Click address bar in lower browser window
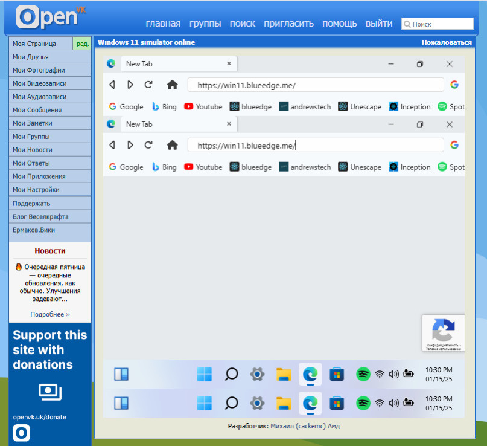The height and width of the screenshot is (446, 487). point(316,145)
